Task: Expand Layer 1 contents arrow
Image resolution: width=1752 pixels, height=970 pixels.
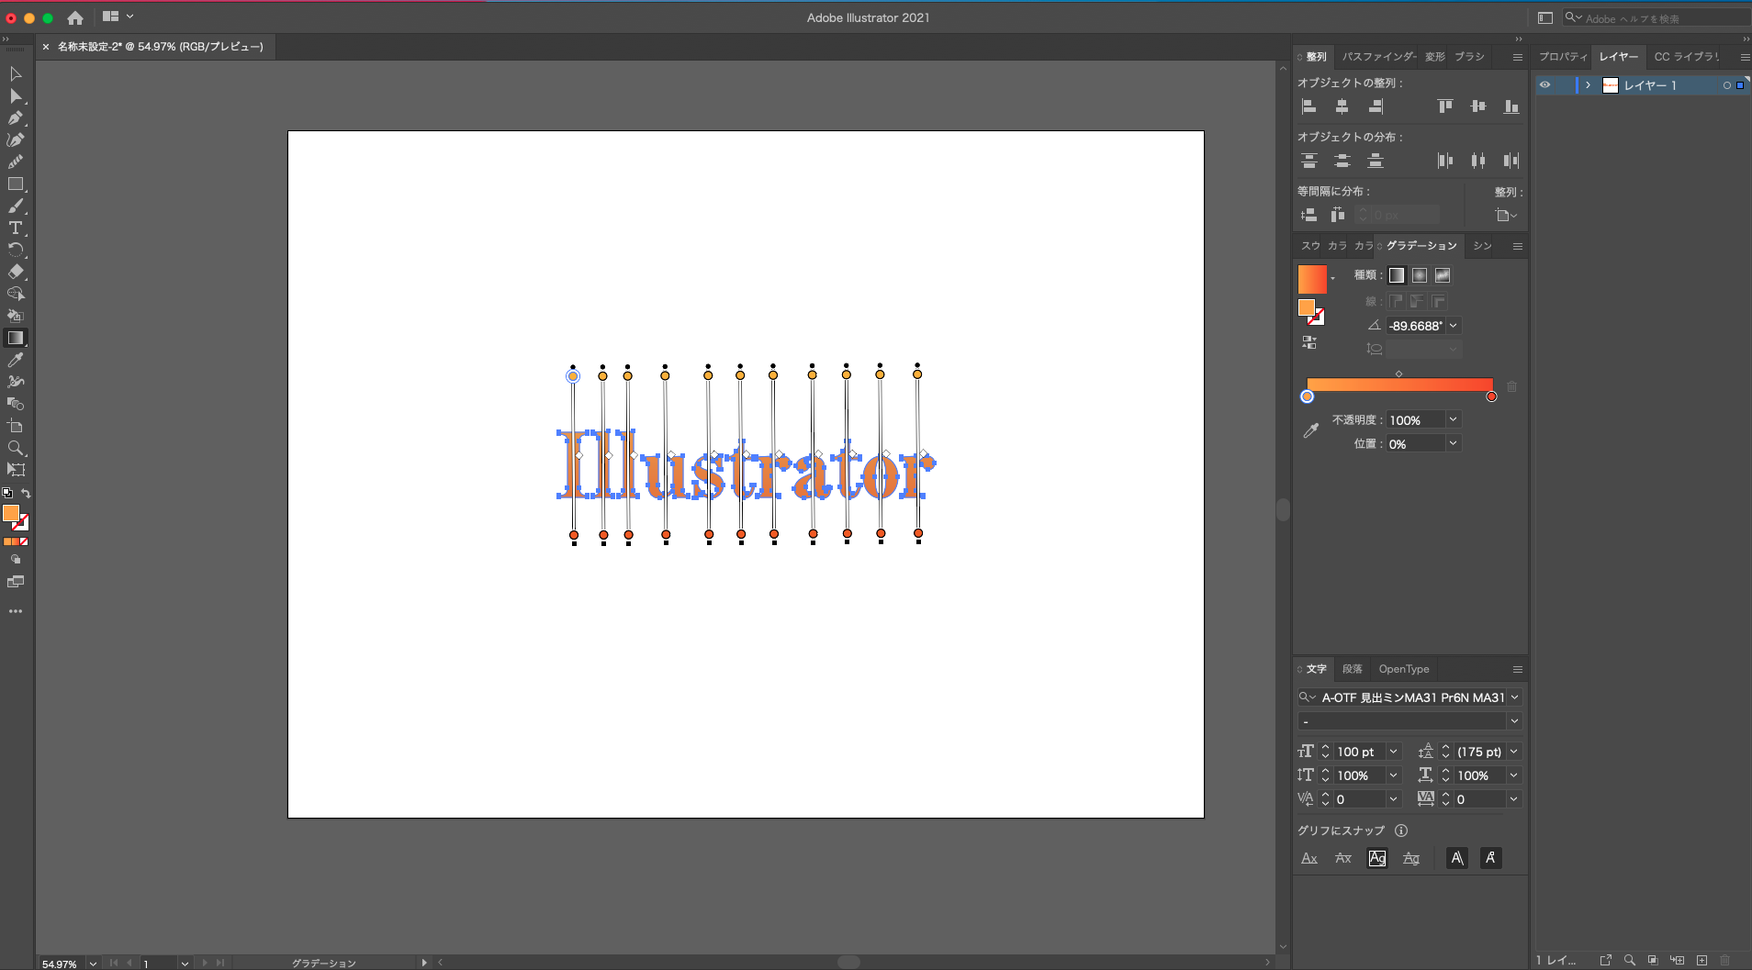Action: [x=1588, y=85]
